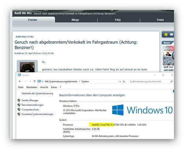Click the search magnifier icon

(x=171, y=81)
